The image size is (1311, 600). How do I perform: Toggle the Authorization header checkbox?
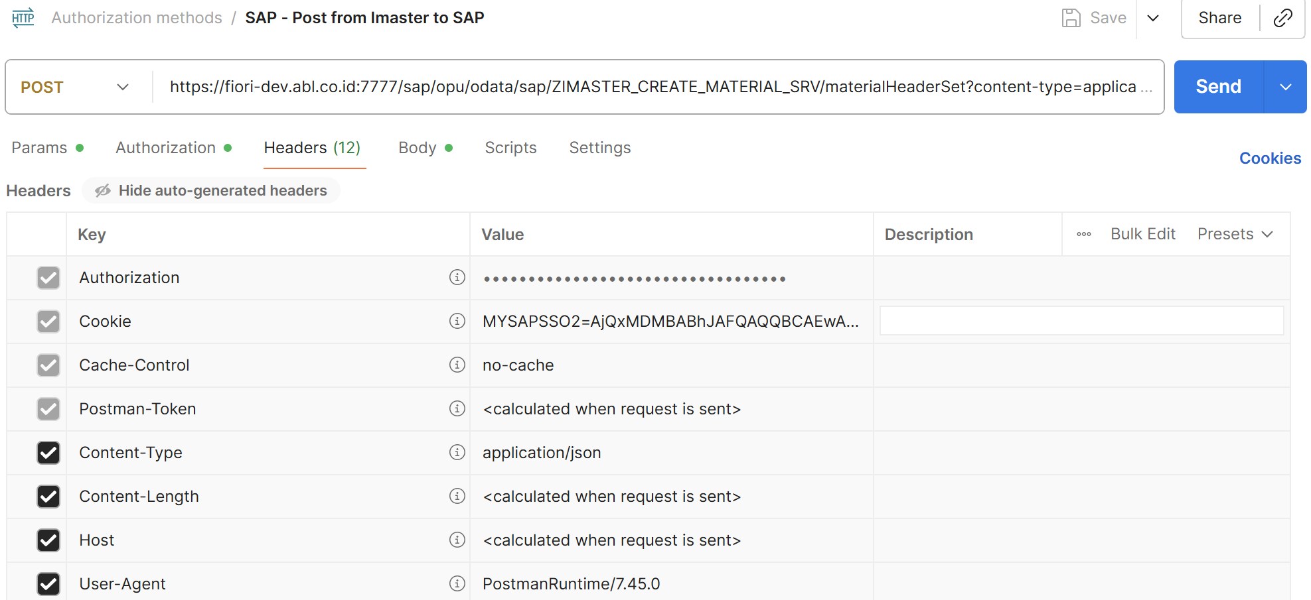tap(48, 278)
